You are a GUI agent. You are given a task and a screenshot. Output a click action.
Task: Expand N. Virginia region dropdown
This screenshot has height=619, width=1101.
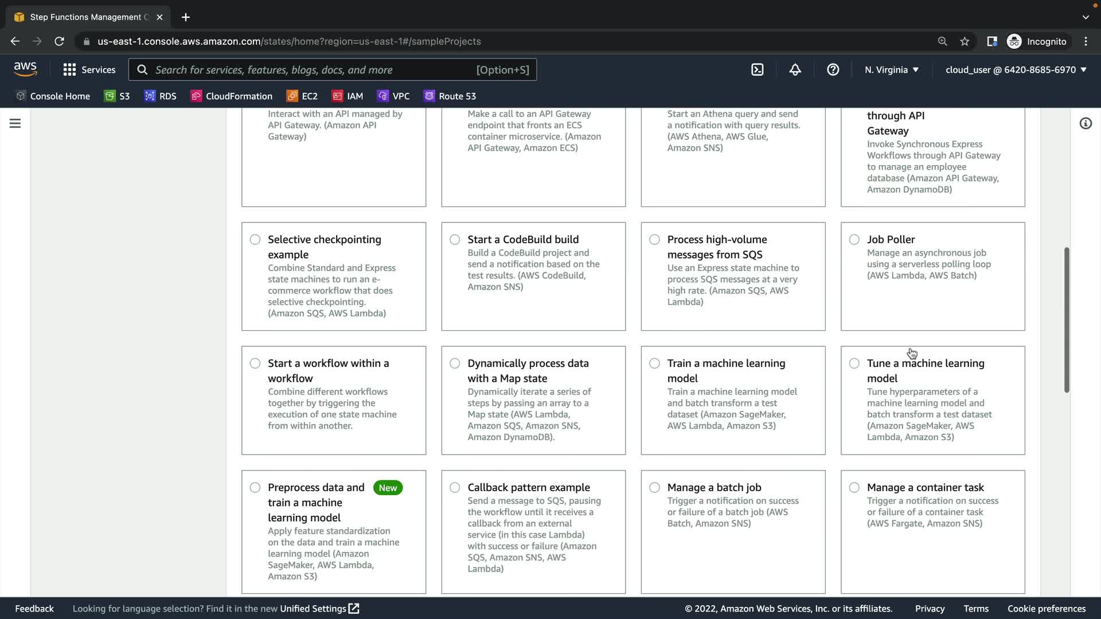click(891, 70)
